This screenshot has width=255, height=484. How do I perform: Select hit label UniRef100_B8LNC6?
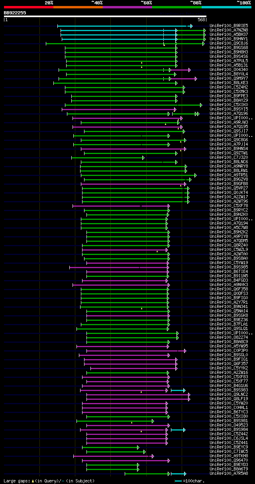[x=229, y=162]
